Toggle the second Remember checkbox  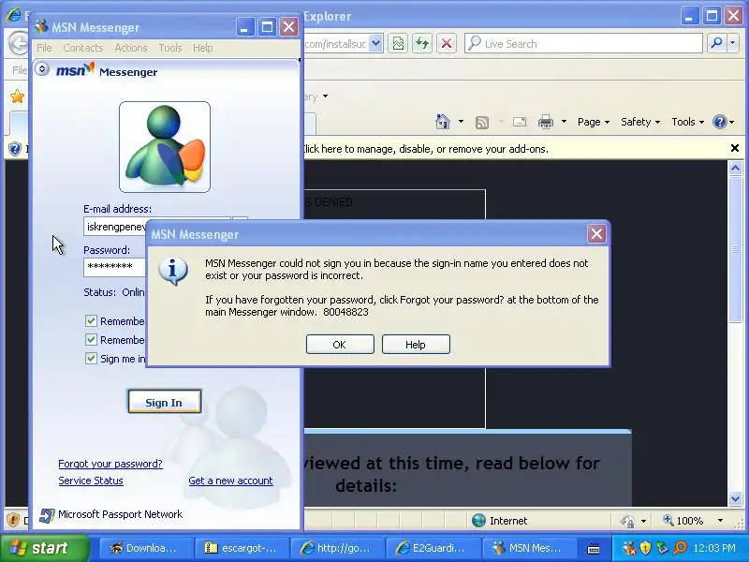click(91, 339)
